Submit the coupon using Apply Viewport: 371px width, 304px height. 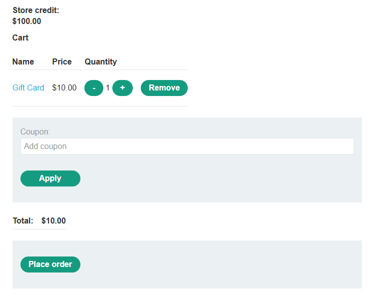(50, 178)
